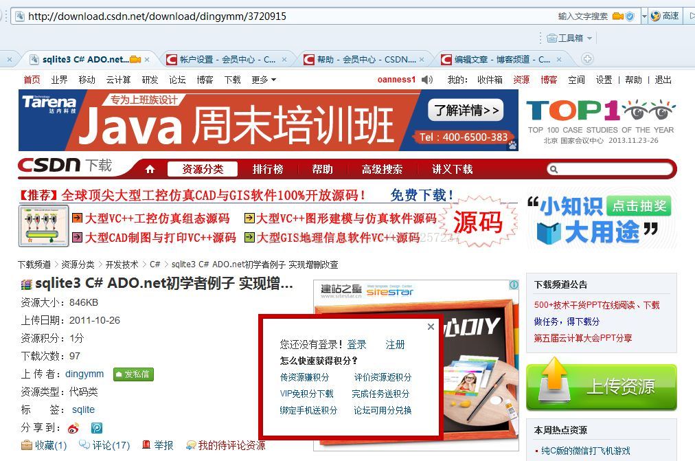The height and width of the screenshot is (461, 695).
Task: Expand the 更多 navigation dropdown
Action: (x=264, y=80)
